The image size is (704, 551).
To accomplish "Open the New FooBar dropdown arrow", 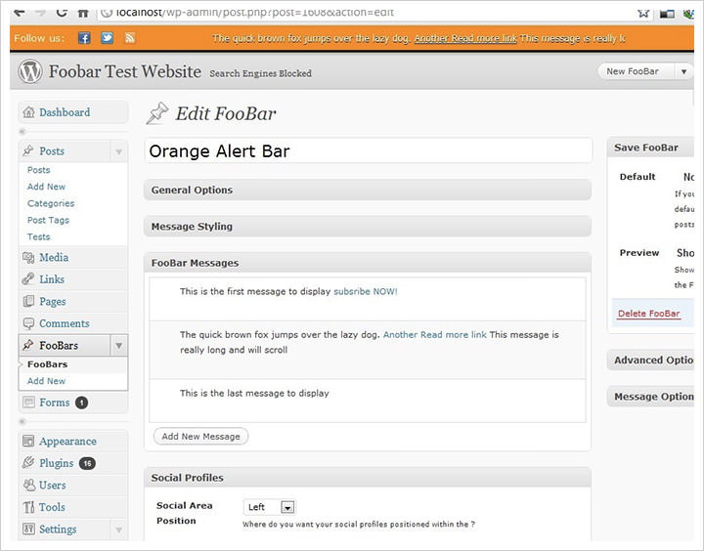I will 683,71.
